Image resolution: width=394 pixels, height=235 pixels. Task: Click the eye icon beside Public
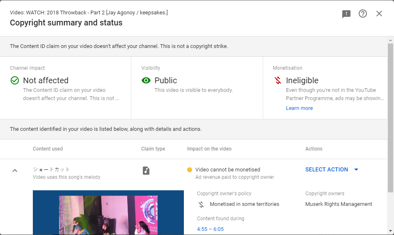click(x=146, y=80)
